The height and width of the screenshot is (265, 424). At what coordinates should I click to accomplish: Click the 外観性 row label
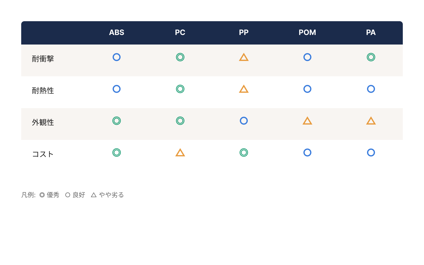[43, 122]
